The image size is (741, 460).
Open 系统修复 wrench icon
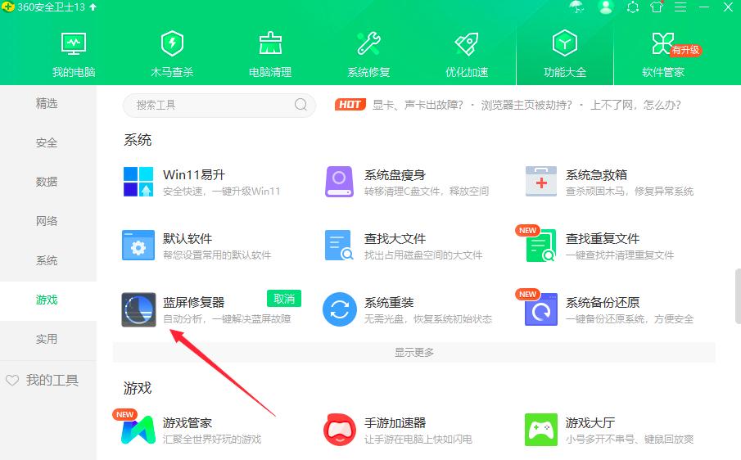click(368, 43)
